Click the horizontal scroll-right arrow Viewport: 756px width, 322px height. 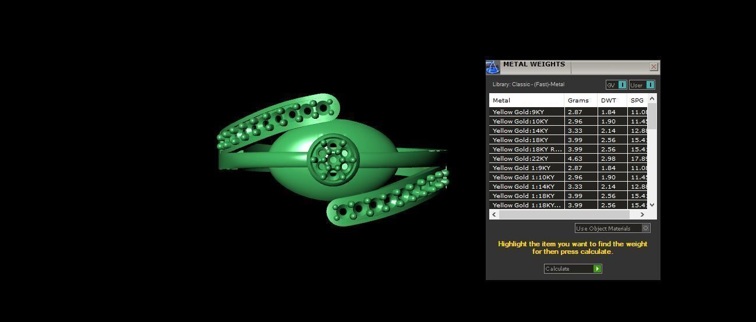click(642, 214)
